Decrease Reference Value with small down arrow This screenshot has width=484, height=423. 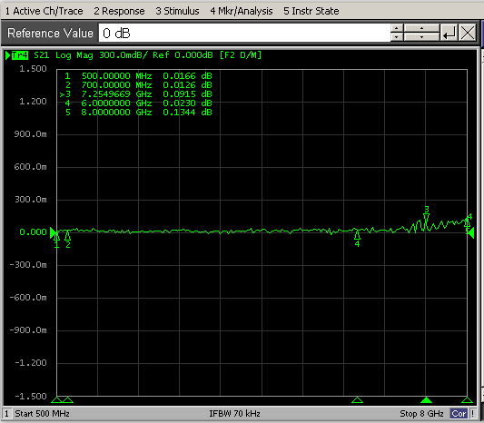pos(397,37)
